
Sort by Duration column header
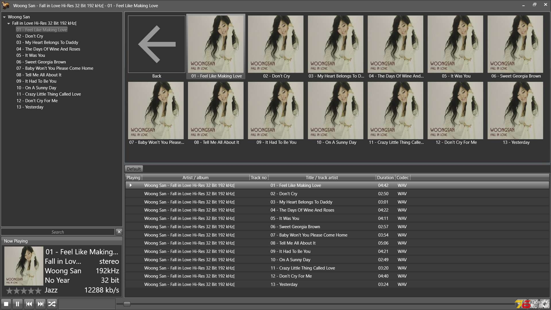pyautogui.click(x=385, y=178)
